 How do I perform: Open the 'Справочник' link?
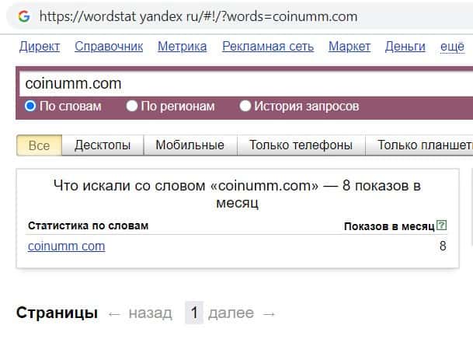pos(109,47)
